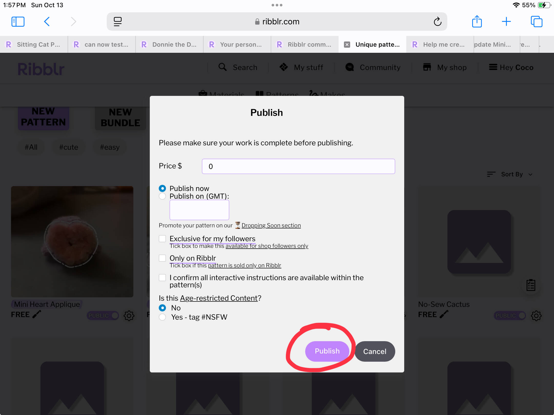Reload the ribblr.com page

point(438,22)
